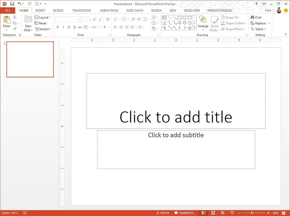Image resolution: width=290 pixels, height=216 pixels.
Task: Toggle Justify paragraph alignment
Action: click(132, 27)
